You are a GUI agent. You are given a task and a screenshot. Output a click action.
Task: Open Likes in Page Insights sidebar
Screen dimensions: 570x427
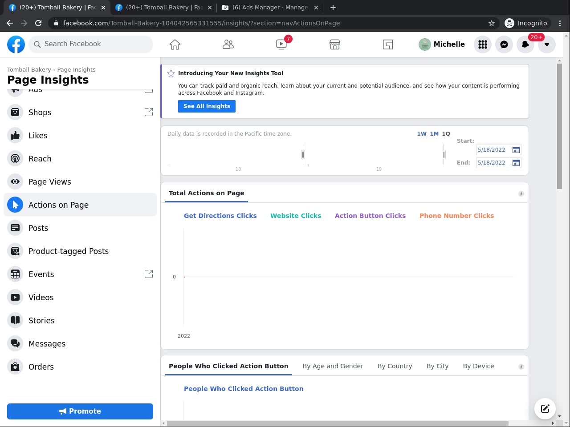[80, 136]
